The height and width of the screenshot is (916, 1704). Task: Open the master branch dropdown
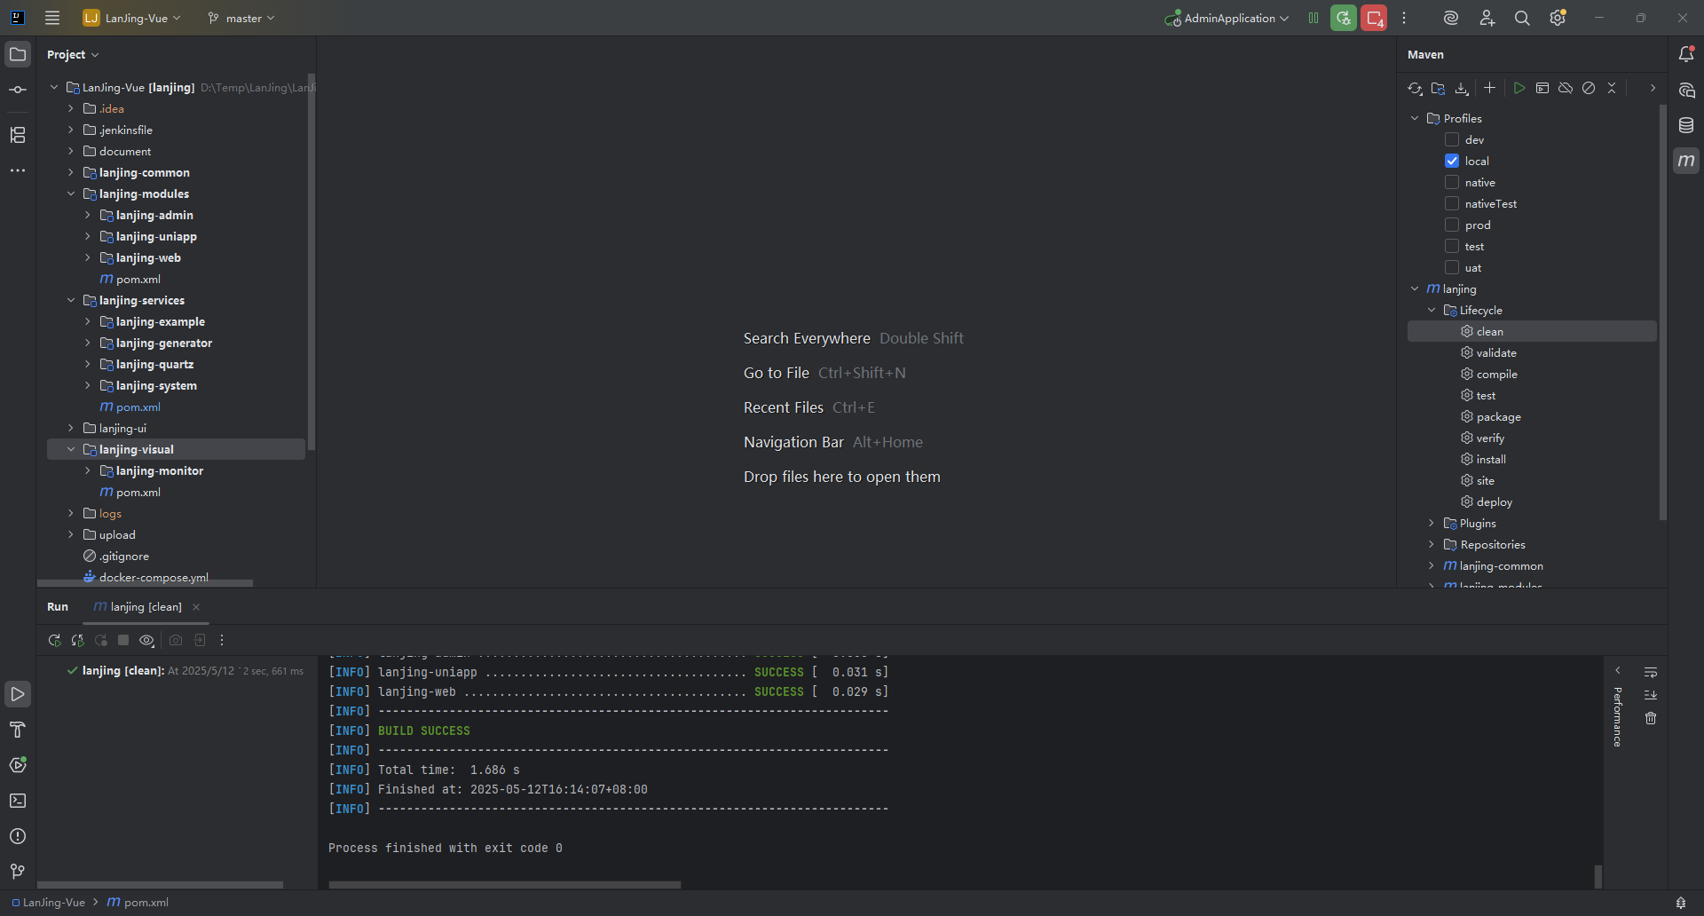click(x=241, y=18)
